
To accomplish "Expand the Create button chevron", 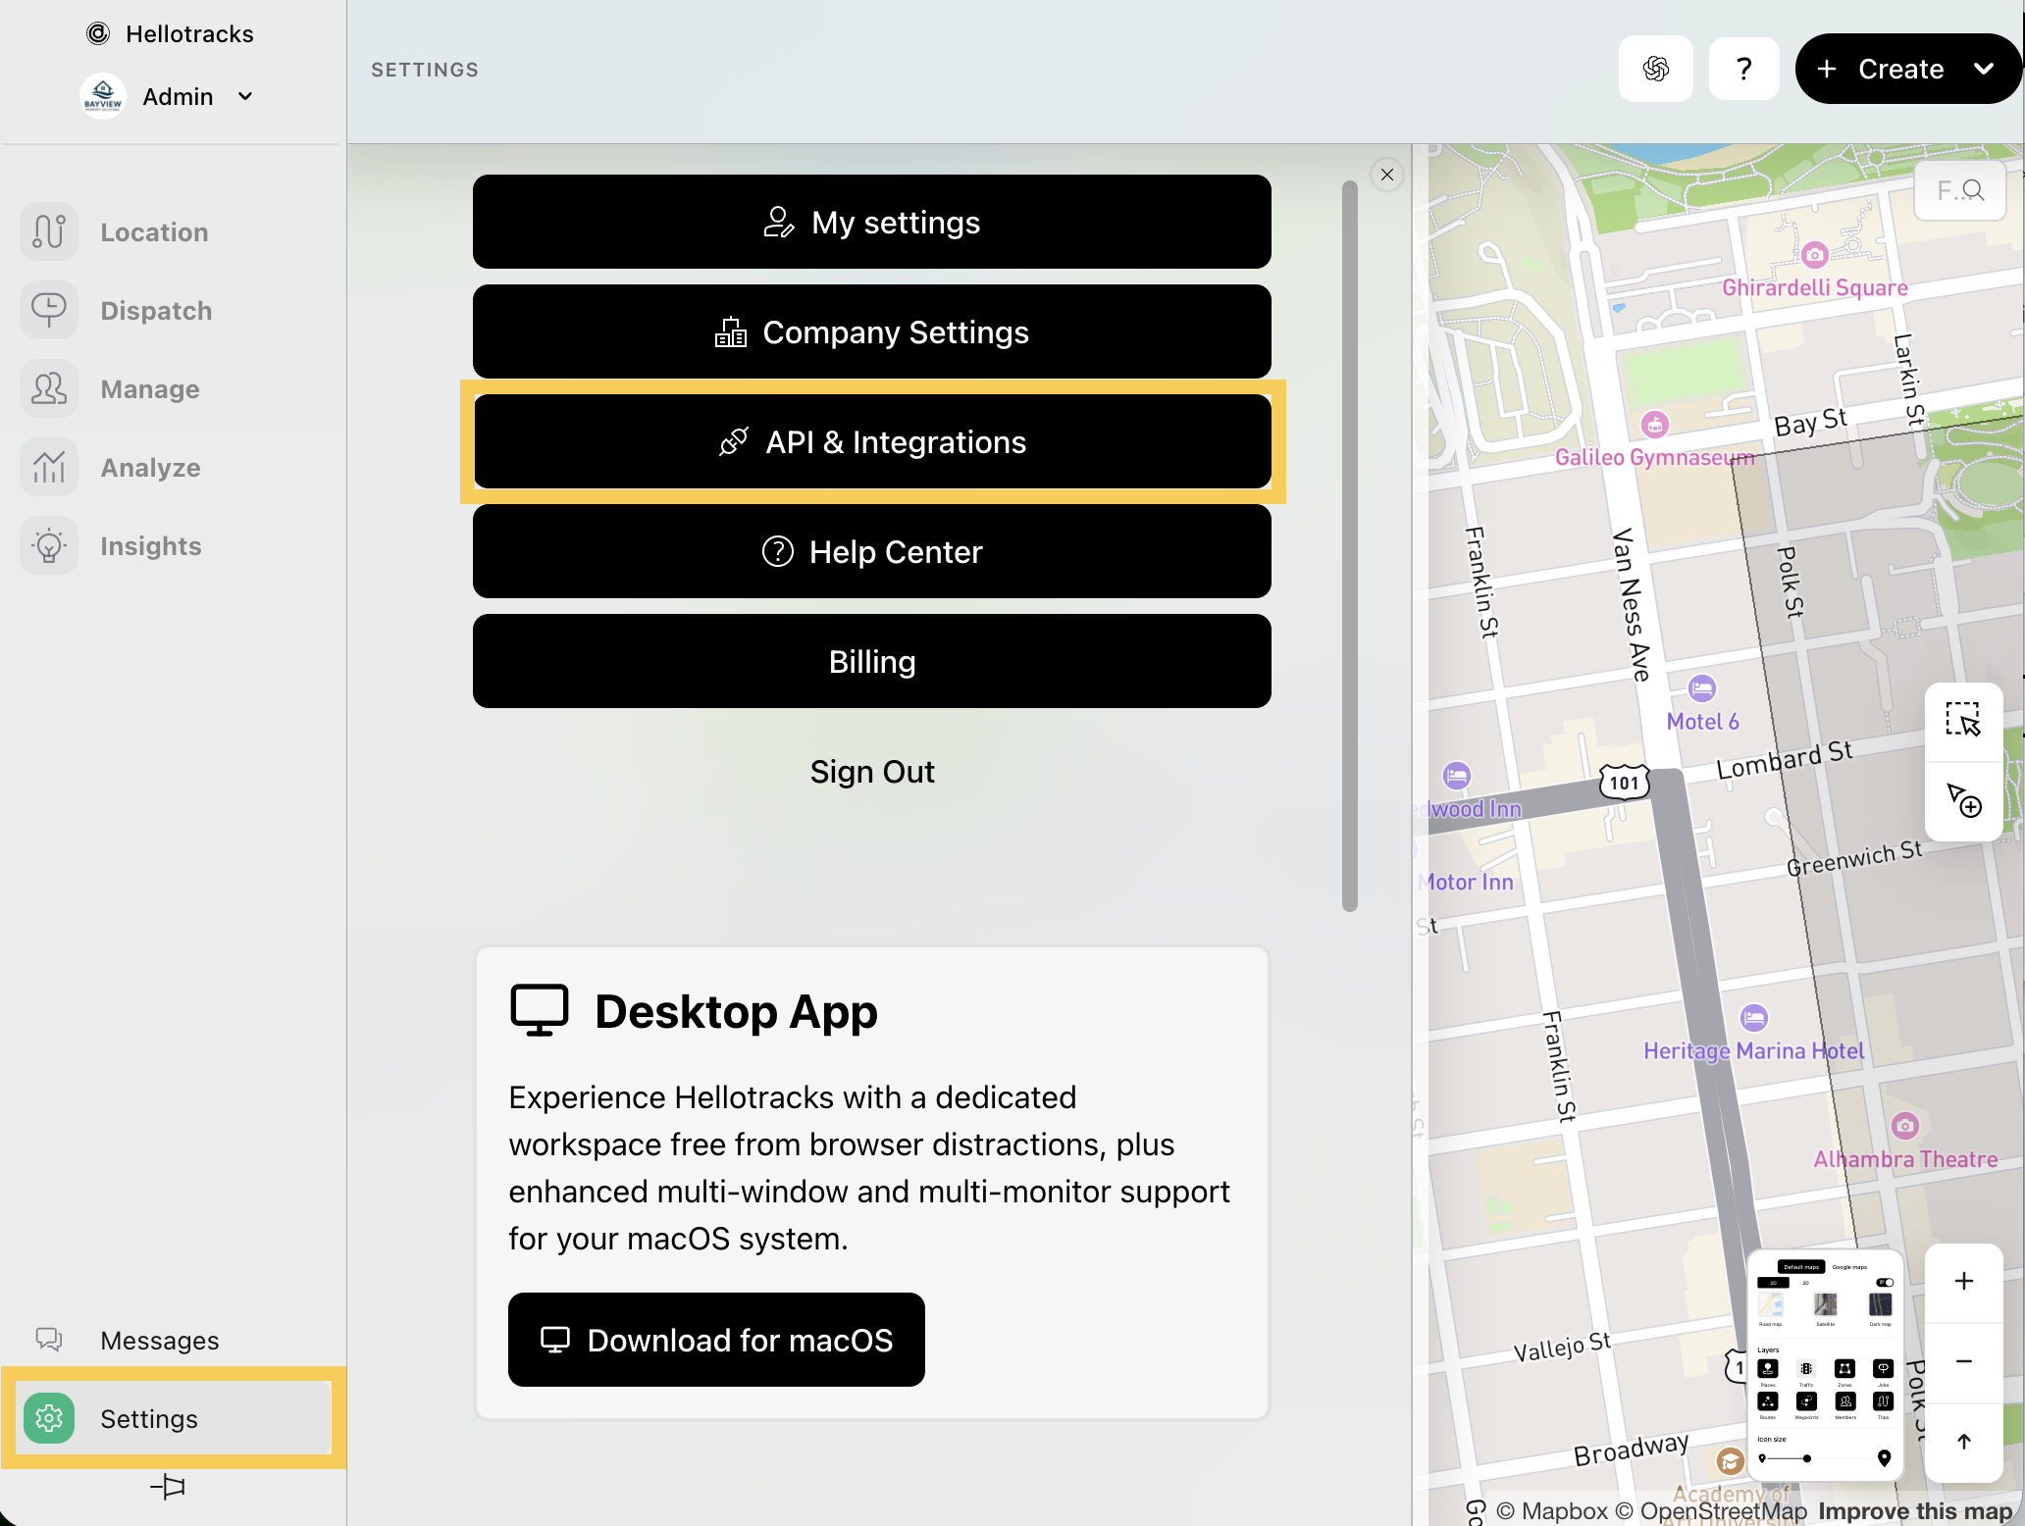I will pos(1984,69).
